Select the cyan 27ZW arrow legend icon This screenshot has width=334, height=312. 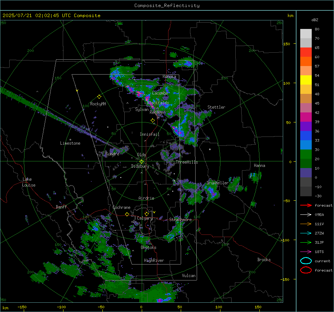point(306,233)
